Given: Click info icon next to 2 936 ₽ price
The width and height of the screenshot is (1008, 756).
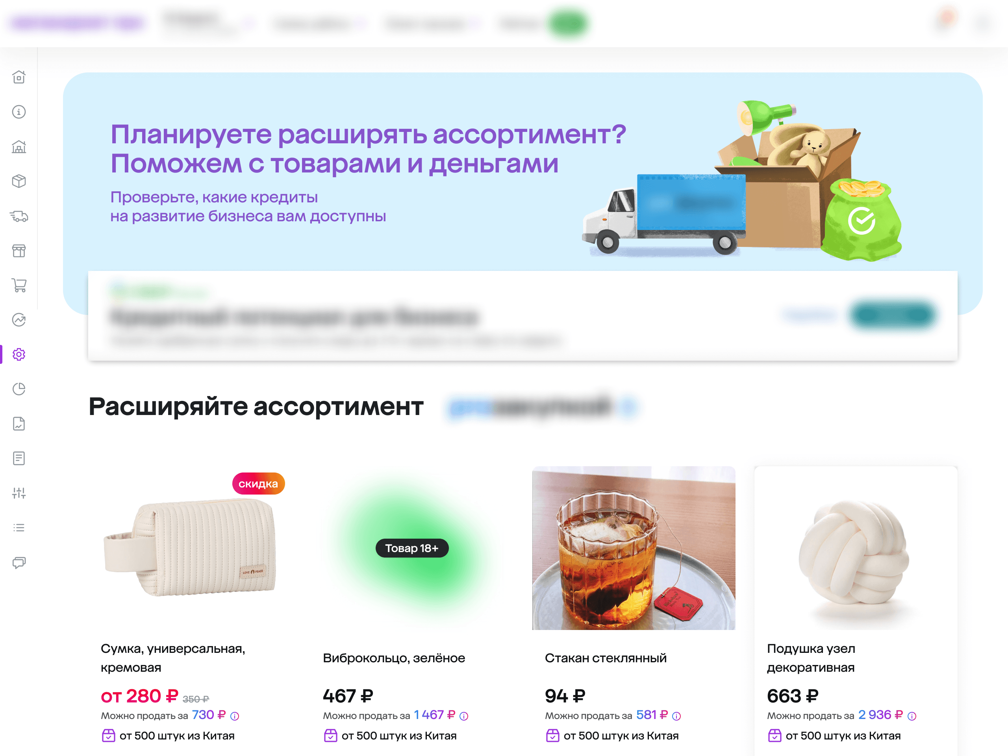Looking at the screenshot, I should [x=912, y=716].
